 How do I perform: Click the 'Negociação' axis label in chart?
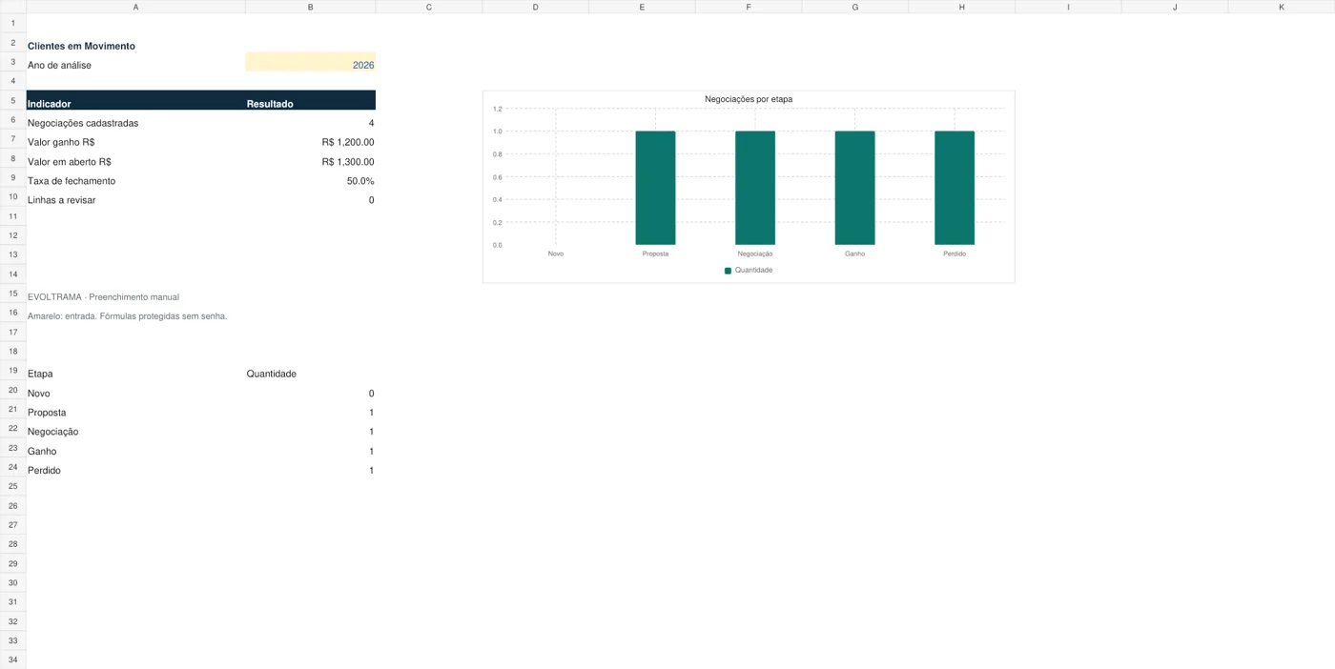point(755,254)
